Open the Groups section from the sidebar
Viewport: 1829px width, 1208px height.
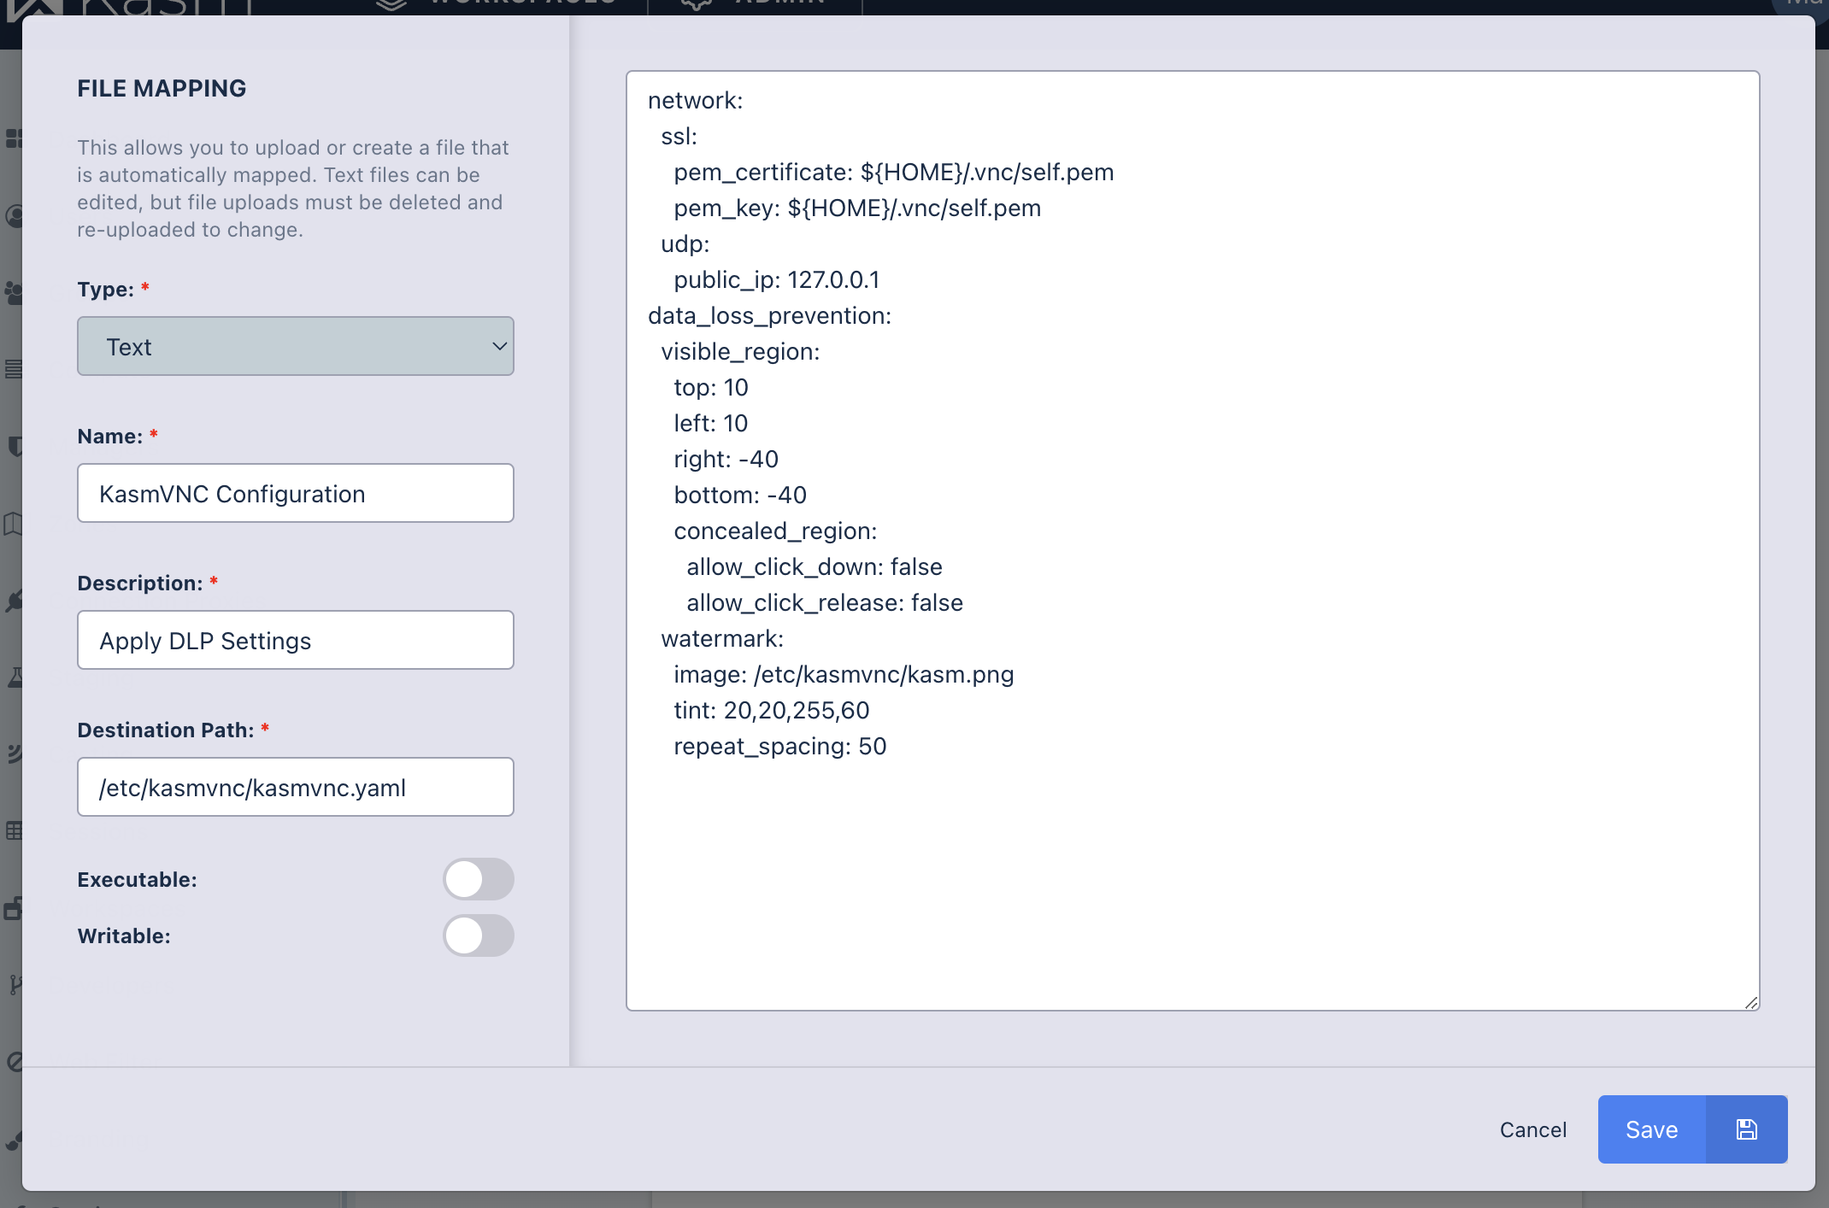pos(14,293)
